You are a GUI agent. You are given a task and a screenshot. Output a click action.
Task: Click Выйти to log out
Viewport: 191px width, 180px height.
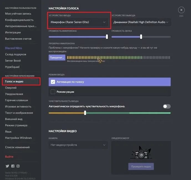tap(9, 157)
